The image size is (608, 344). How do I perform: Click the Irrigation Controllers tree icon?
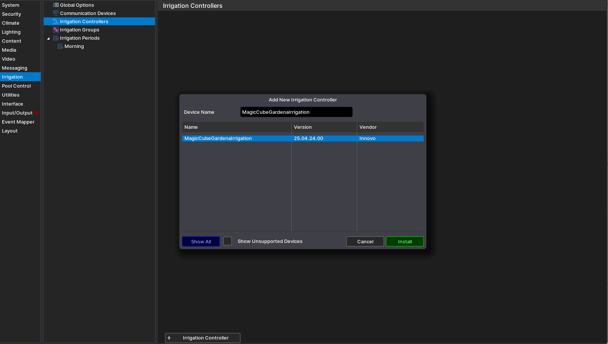pyautogui.click(x=56, y=21)
